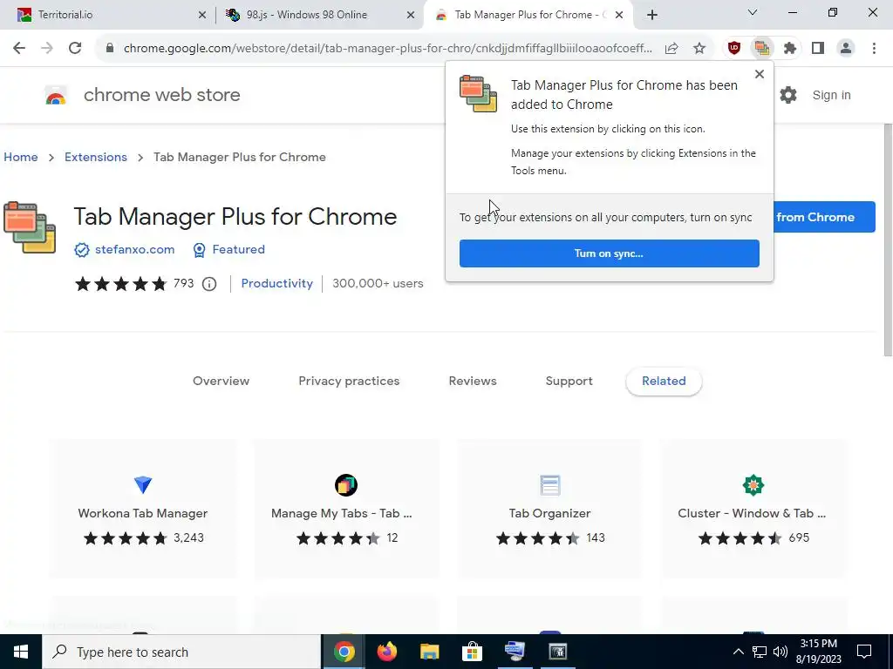
Task: Click Tab Manager Plus icon in popup
Action: [x=479, y=93]
